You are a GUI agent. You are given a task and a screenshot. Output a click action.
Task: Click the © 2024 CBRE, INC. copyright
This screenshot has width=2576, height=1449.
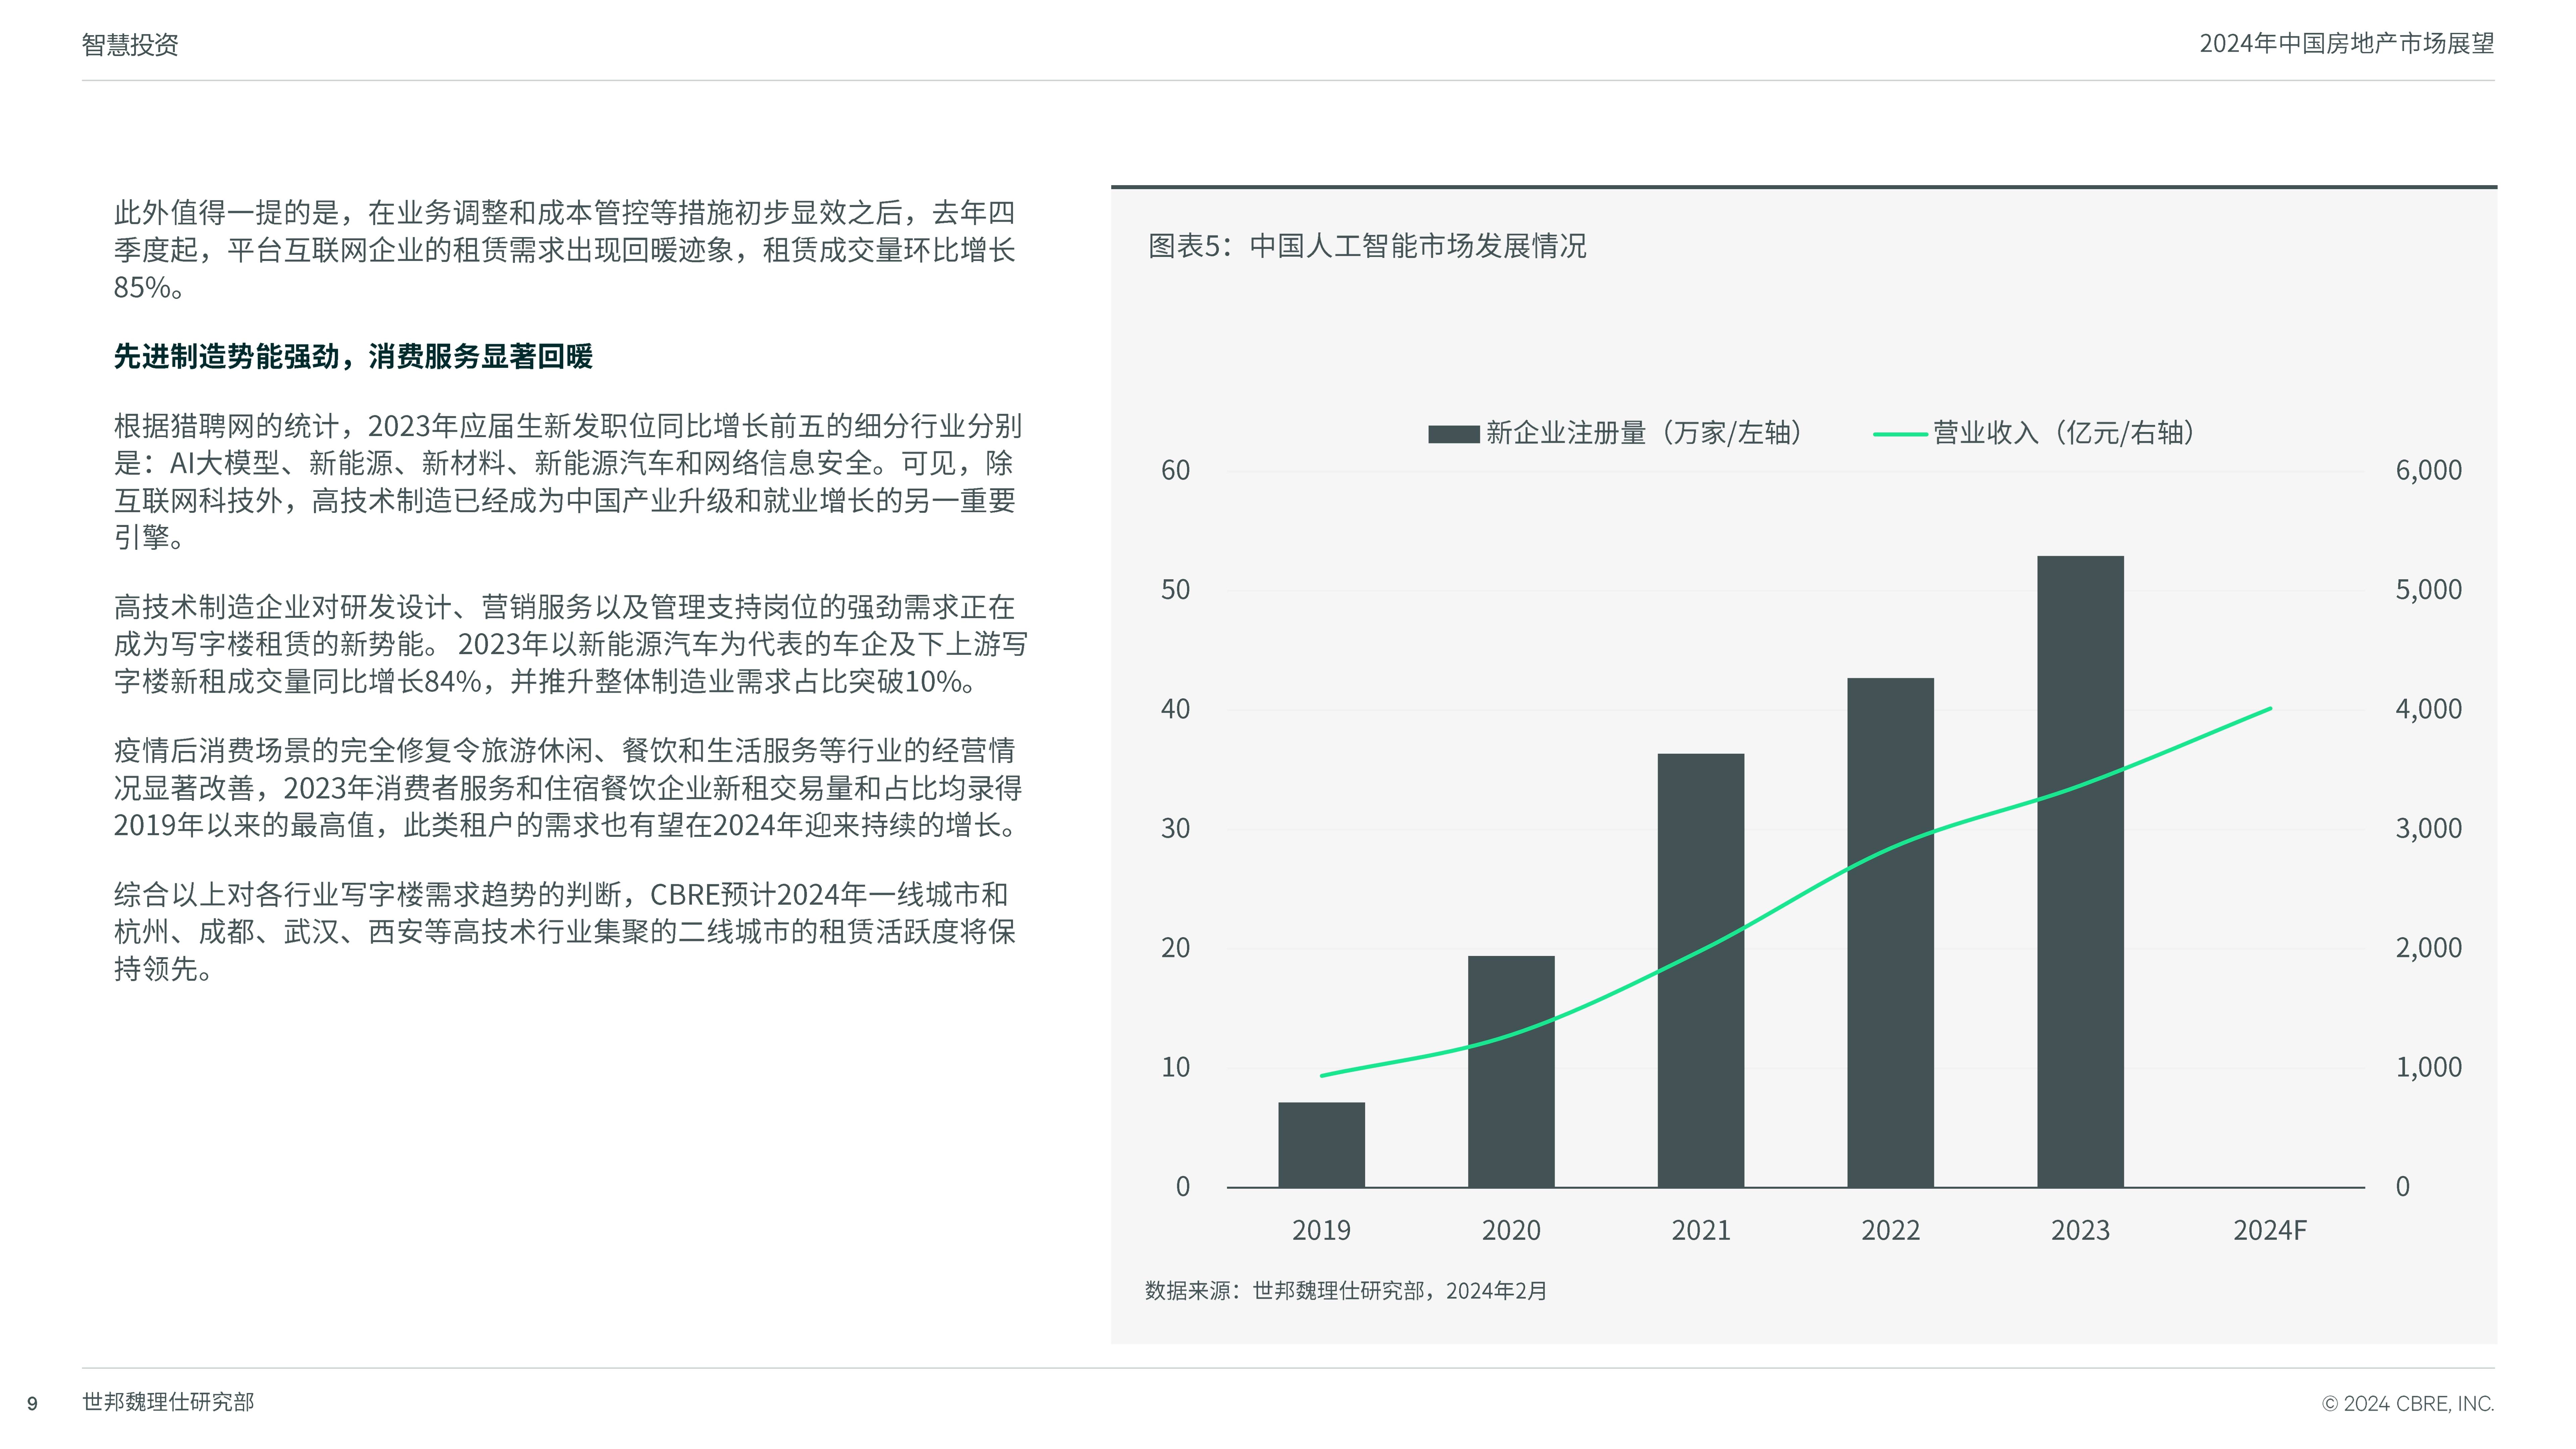tap(2408, 1404)
